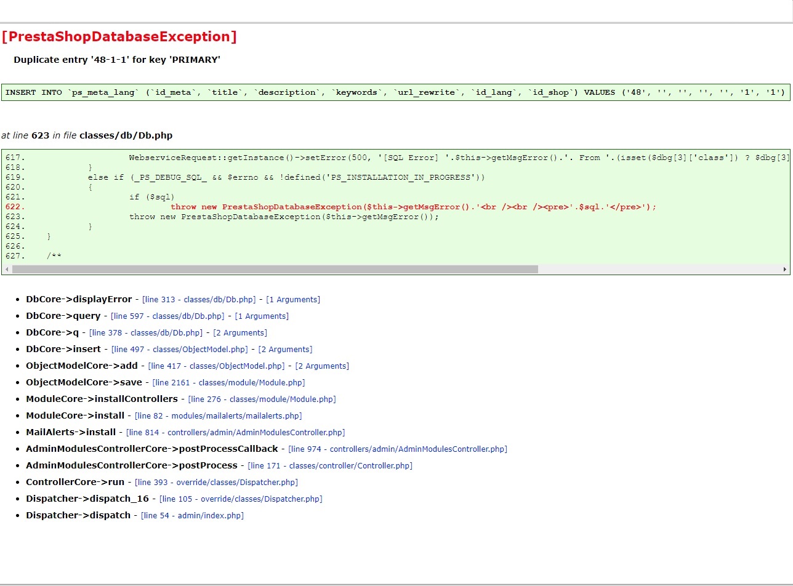The height and width of the screenshot is (586, 793).
Task: Click 'DbCore->displayError' stack entry
Action: (79, 299)
